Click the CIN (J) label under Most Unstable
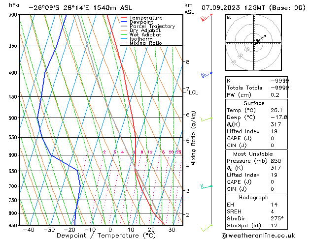This screenshot has height=239, width=310. click(237, 189)
